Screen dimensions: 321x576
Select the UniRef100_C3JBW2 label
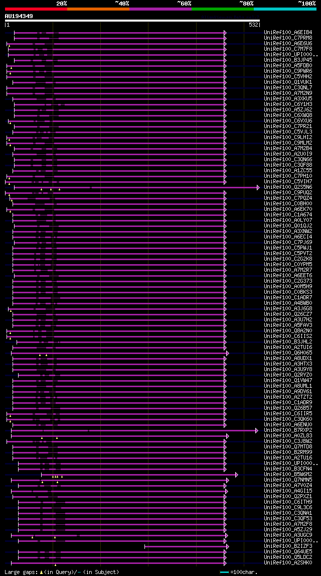pyautogui.click(x=288, y=441)
